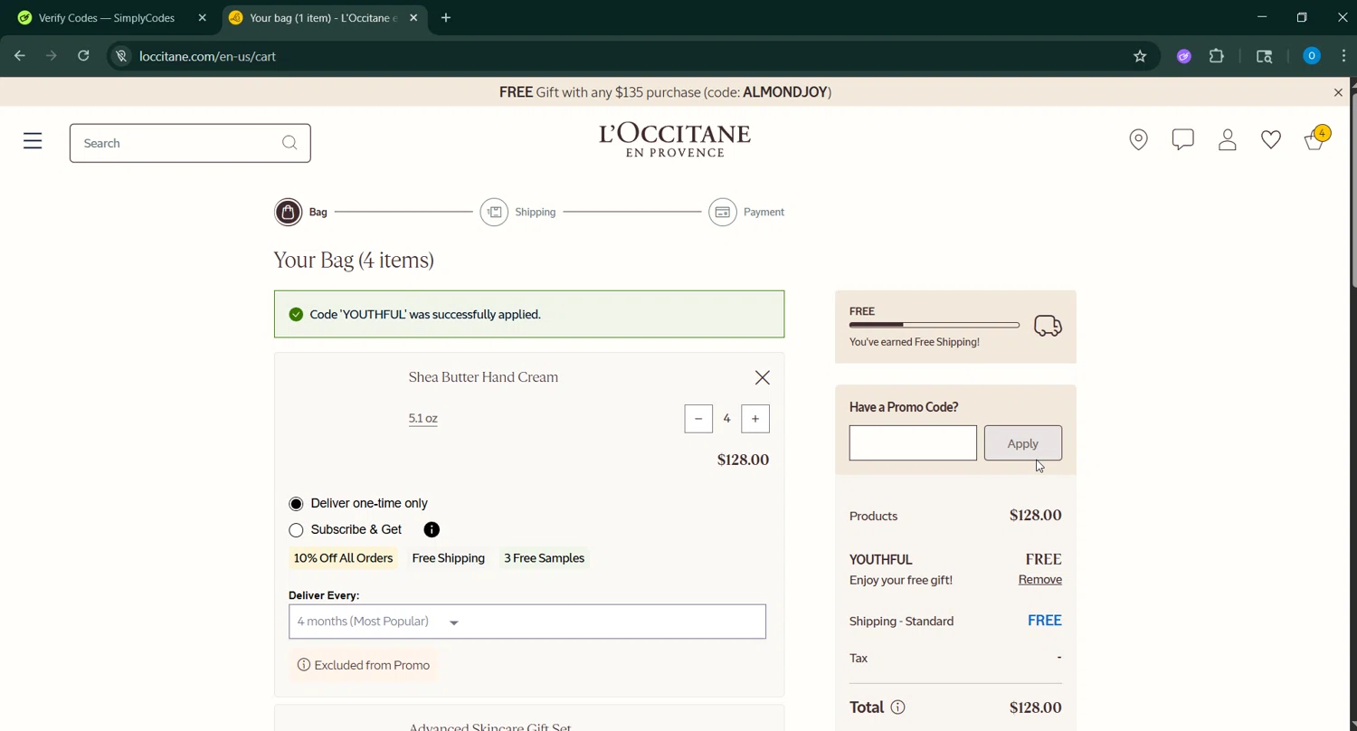
Task: Click the Shipping step icon
Action: click(x=494, y=212)
